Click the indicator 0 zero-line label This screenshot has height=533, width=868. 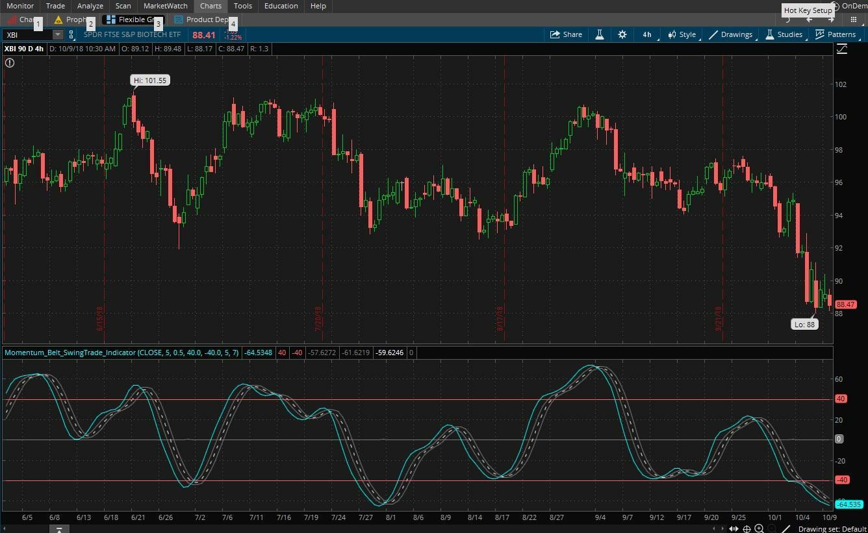pyautogui.click(x=839, y=439)
